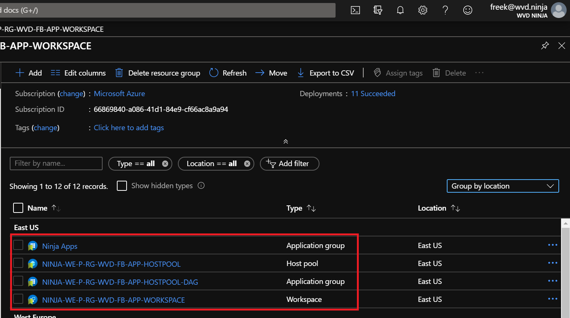Open the Group by location dropdown
Viewport: 570px width, 318px height.
[x=503, y=186]
